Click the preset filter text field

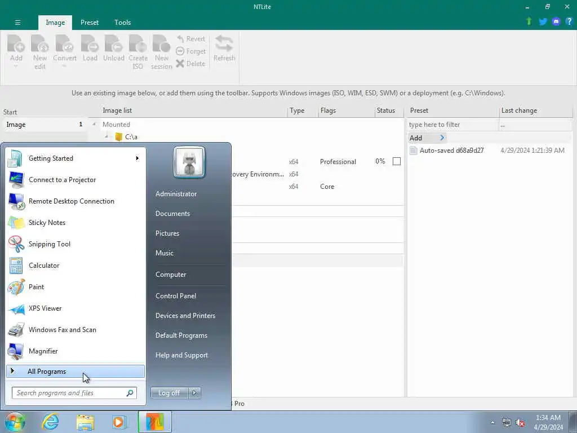click(452, 125)
